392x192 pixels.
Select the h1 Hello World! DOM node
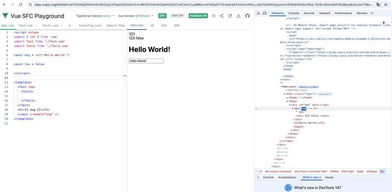(x=309, y=123)
